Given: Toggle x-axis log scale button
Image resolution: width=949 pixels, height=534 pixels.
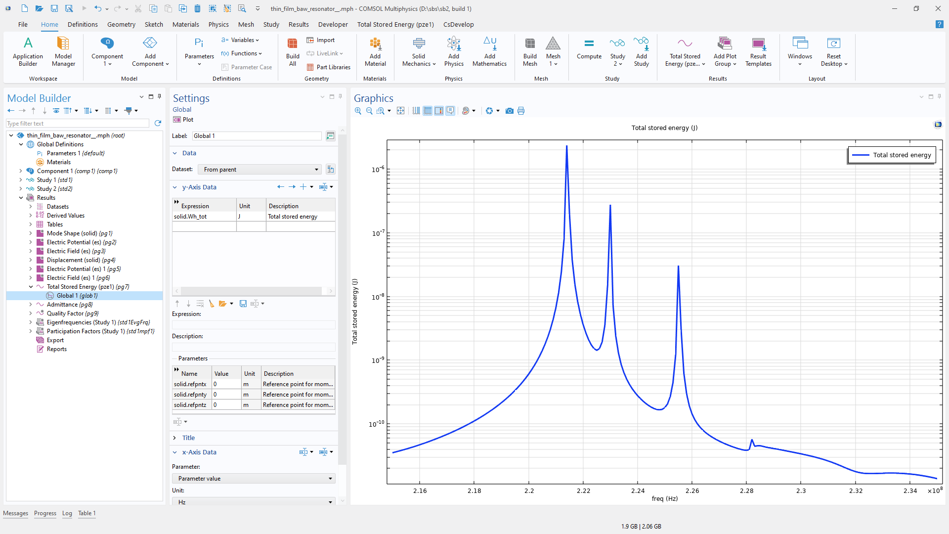Looking at the screenshot, I should coord(416,111).
